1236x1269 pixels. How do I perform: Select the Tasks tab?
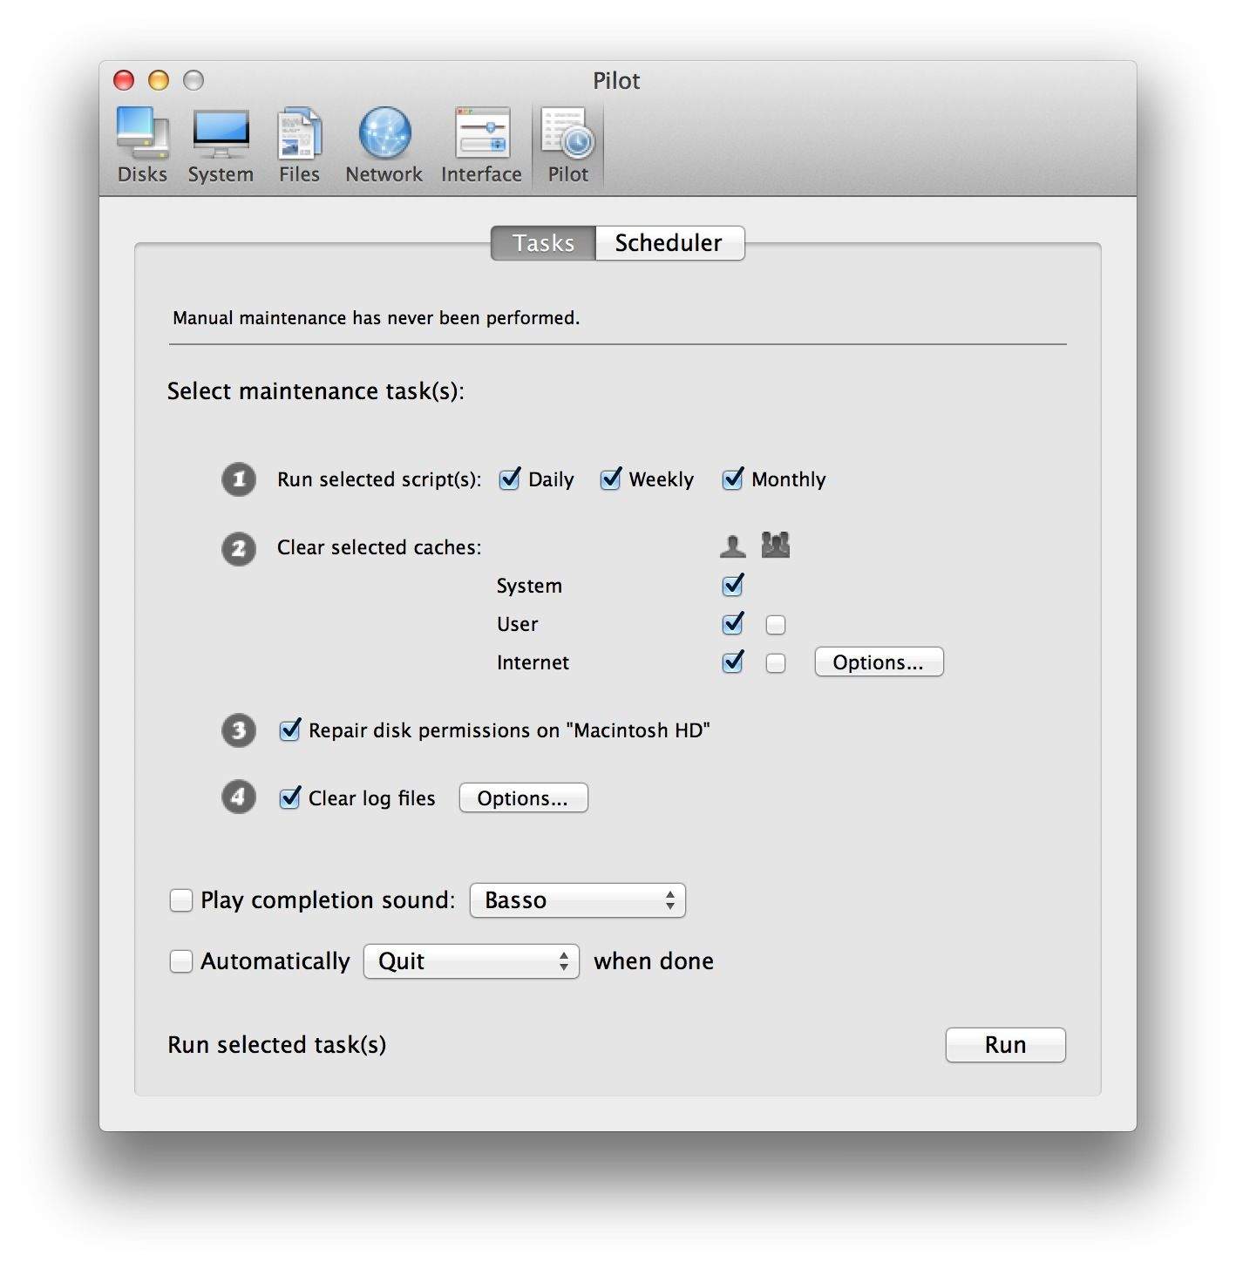(543, 243)
